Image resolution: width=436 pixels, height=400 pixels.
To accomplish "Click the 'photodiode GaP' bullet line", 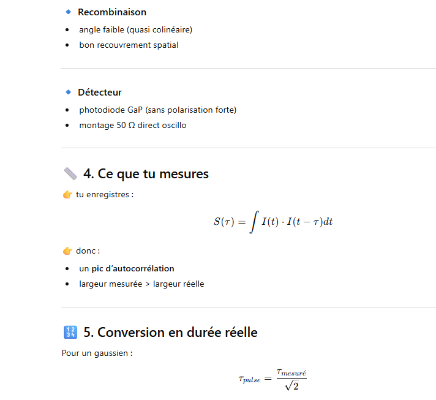I will coord(157,110).
